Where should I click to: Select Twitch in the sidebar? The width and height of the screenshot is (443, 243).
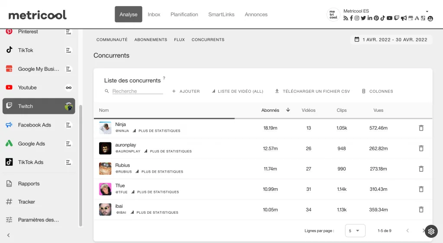39,106
